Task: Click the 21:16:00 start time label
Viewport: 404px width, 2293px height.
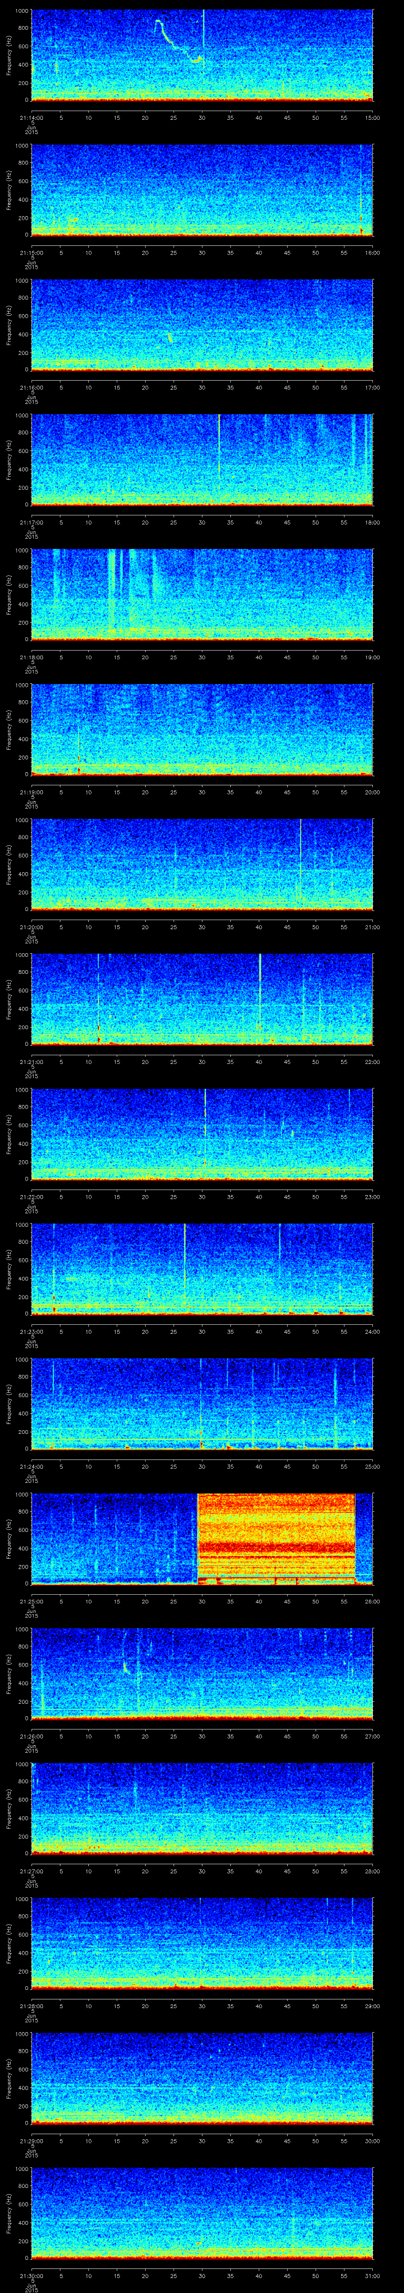Action: click(x=31, y=387)
